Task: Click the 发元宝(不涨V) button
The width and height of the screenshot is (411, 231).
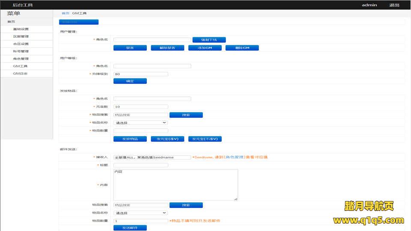Action: 205,139
